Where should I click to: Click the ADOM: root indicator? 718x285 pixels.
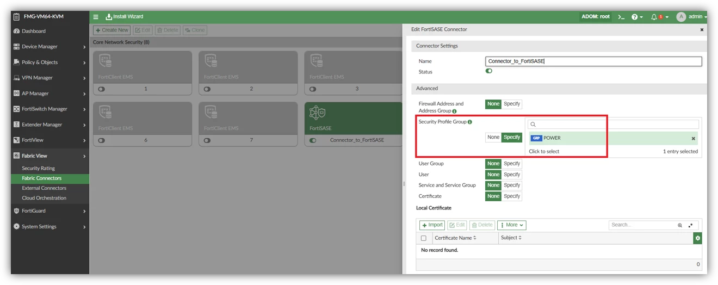[596, 17]
